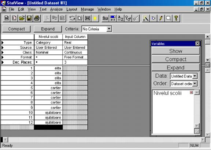Viewport: 211px width, 150px height.
Task: Select the male/female symbols toolbar icon
Action: (x=128, y=18)
